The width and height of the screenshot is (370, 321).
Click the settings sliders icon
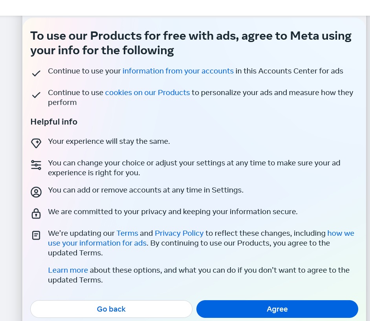[36, 165]
